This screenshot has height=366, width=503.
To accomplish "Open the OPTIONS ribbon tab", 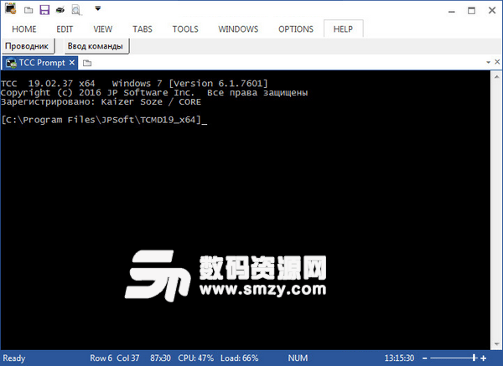I will [296, 29].
